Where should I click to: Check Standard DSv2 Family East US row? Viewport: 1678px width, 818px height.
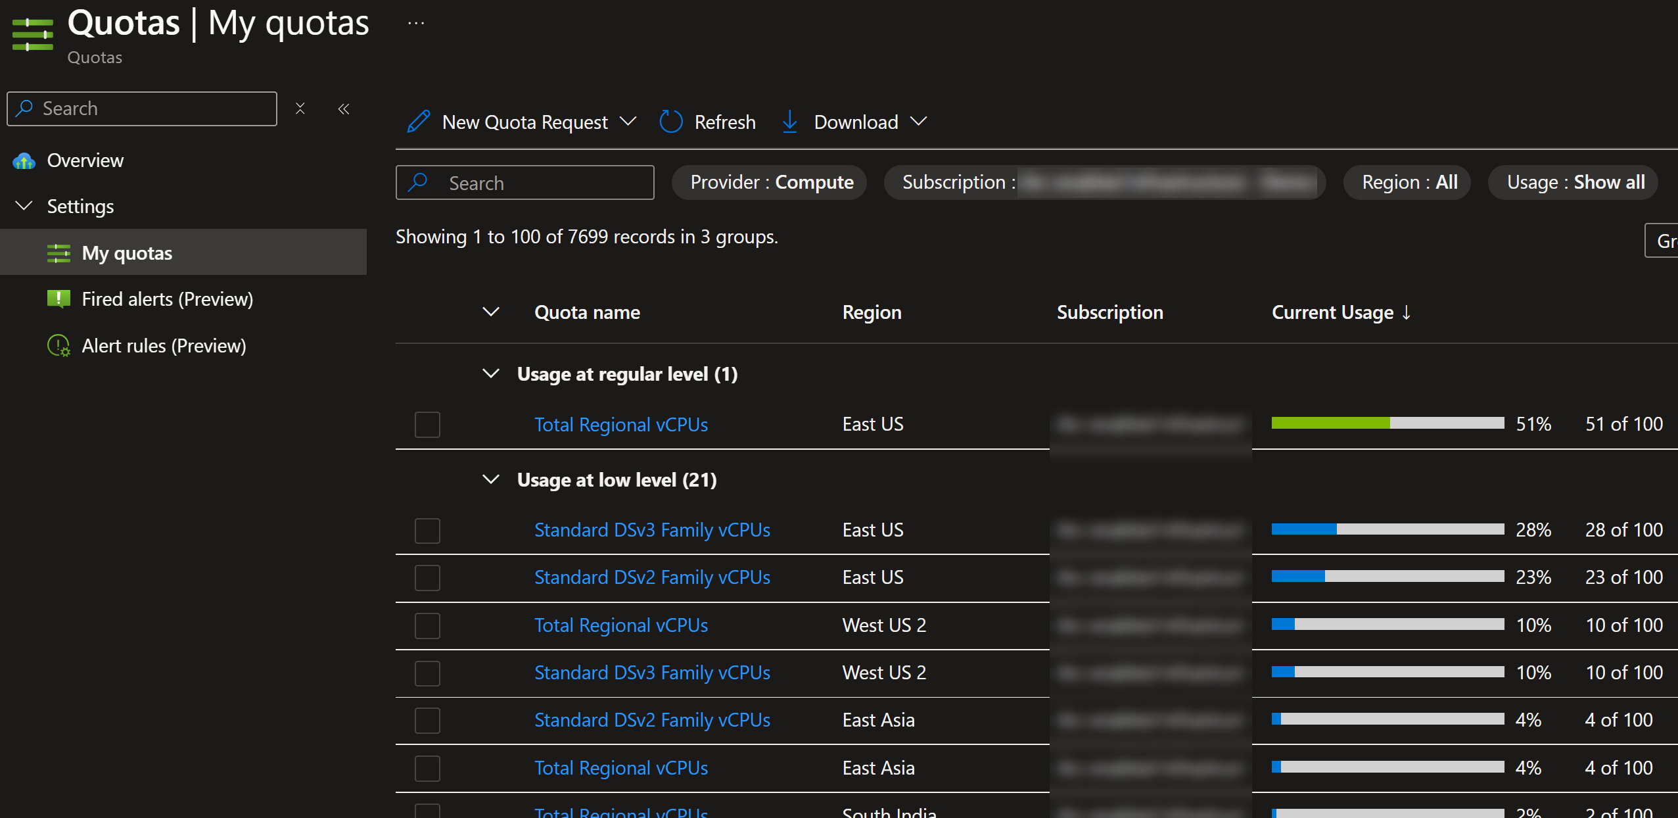[427, 578]
